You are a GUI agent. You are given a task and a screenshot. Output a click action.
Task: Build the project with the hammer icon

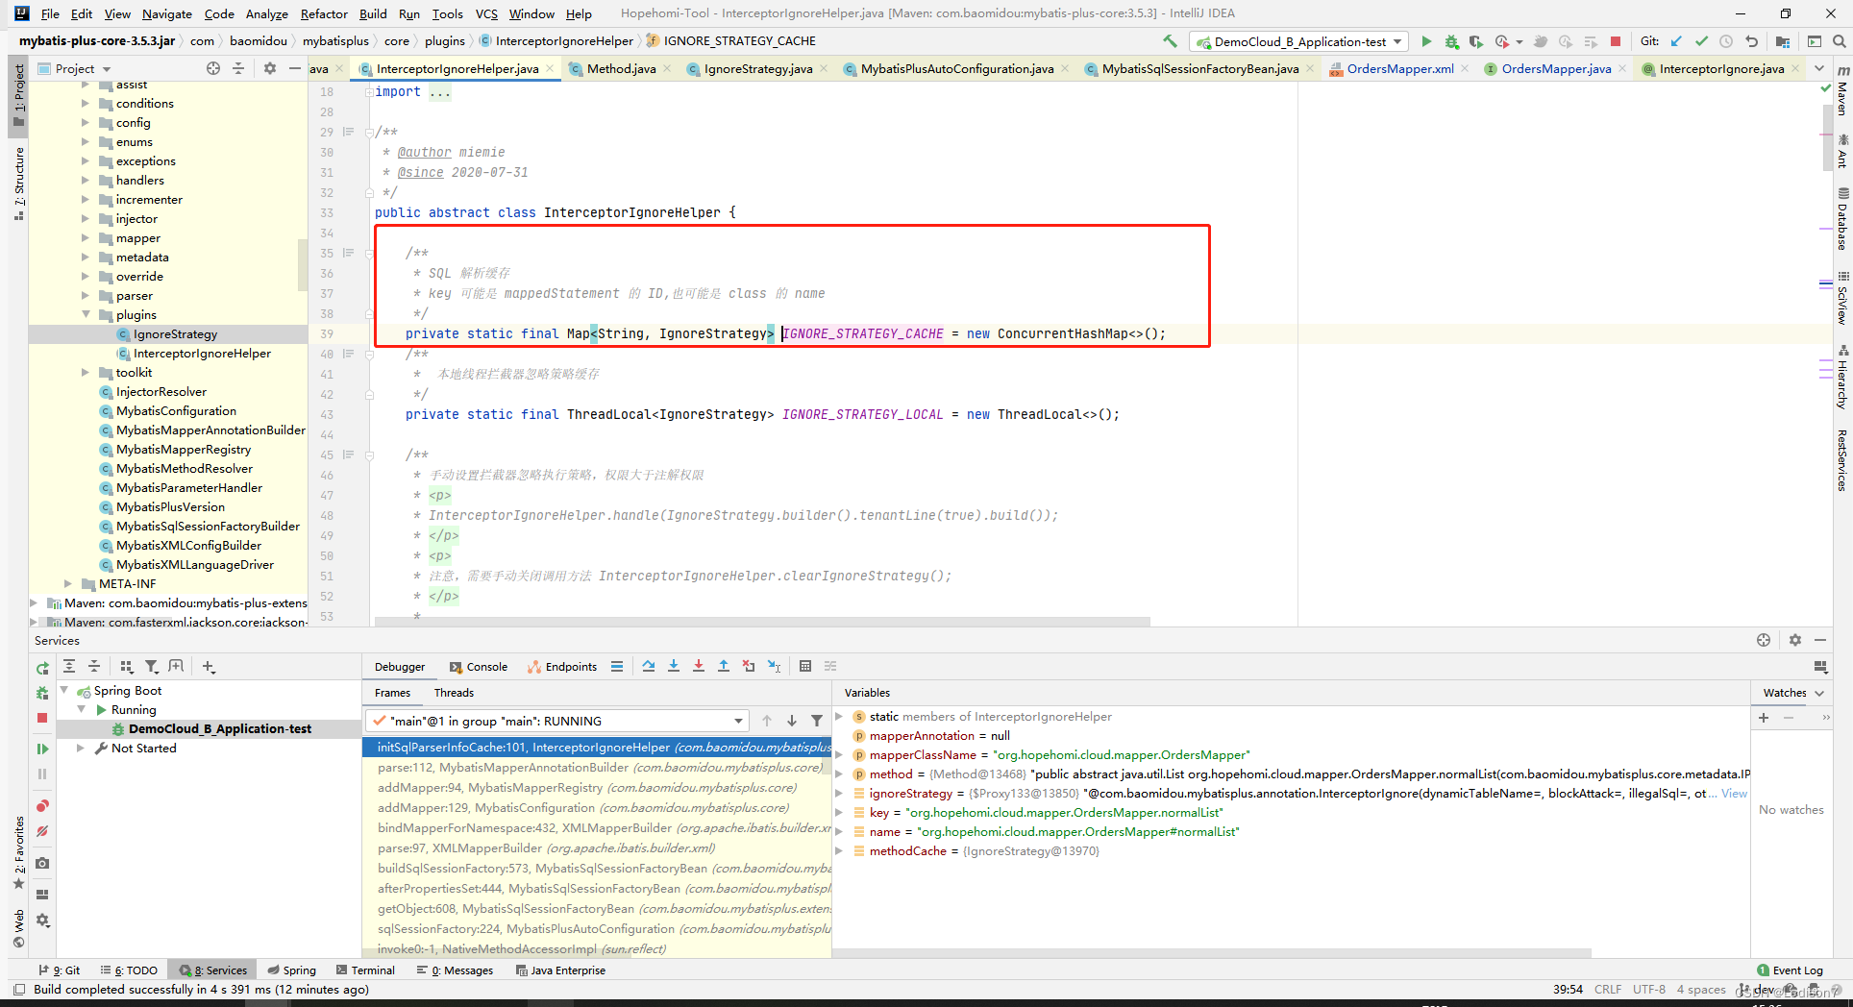pos(1170,41)
